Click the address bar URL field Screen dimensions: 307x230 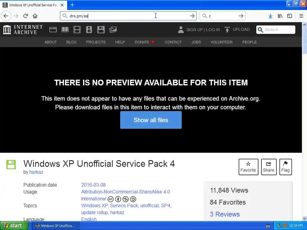tap(128, 16)
